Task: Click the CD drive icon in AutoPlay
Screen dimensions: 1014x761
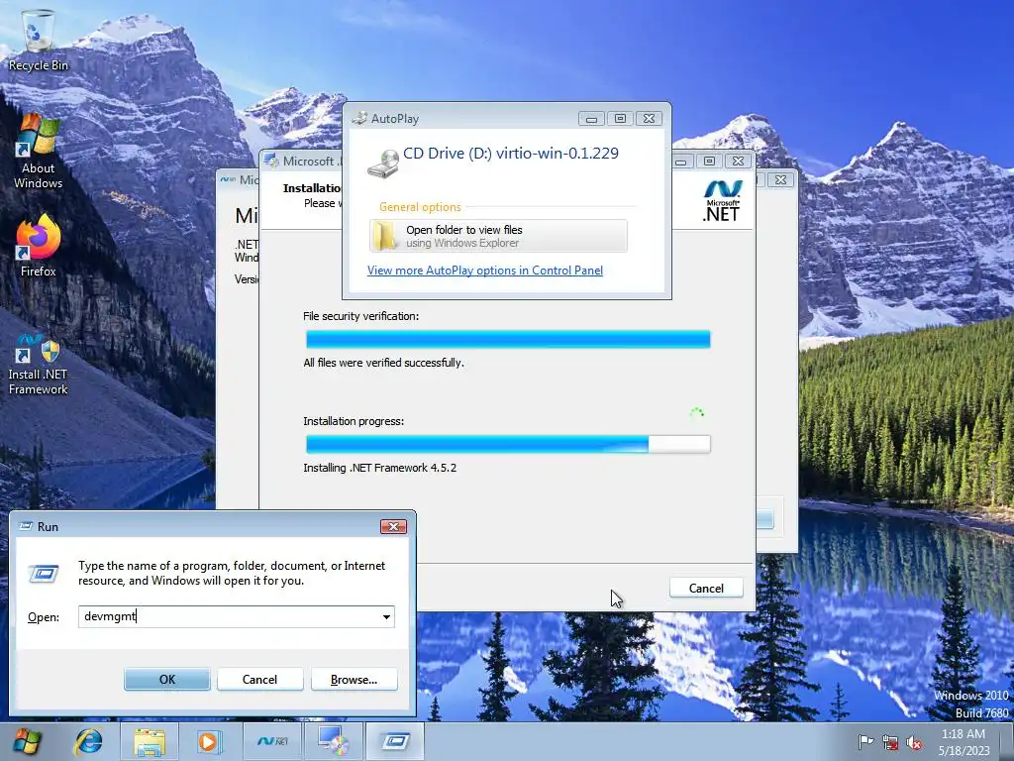Action: [x=383, y=163]
